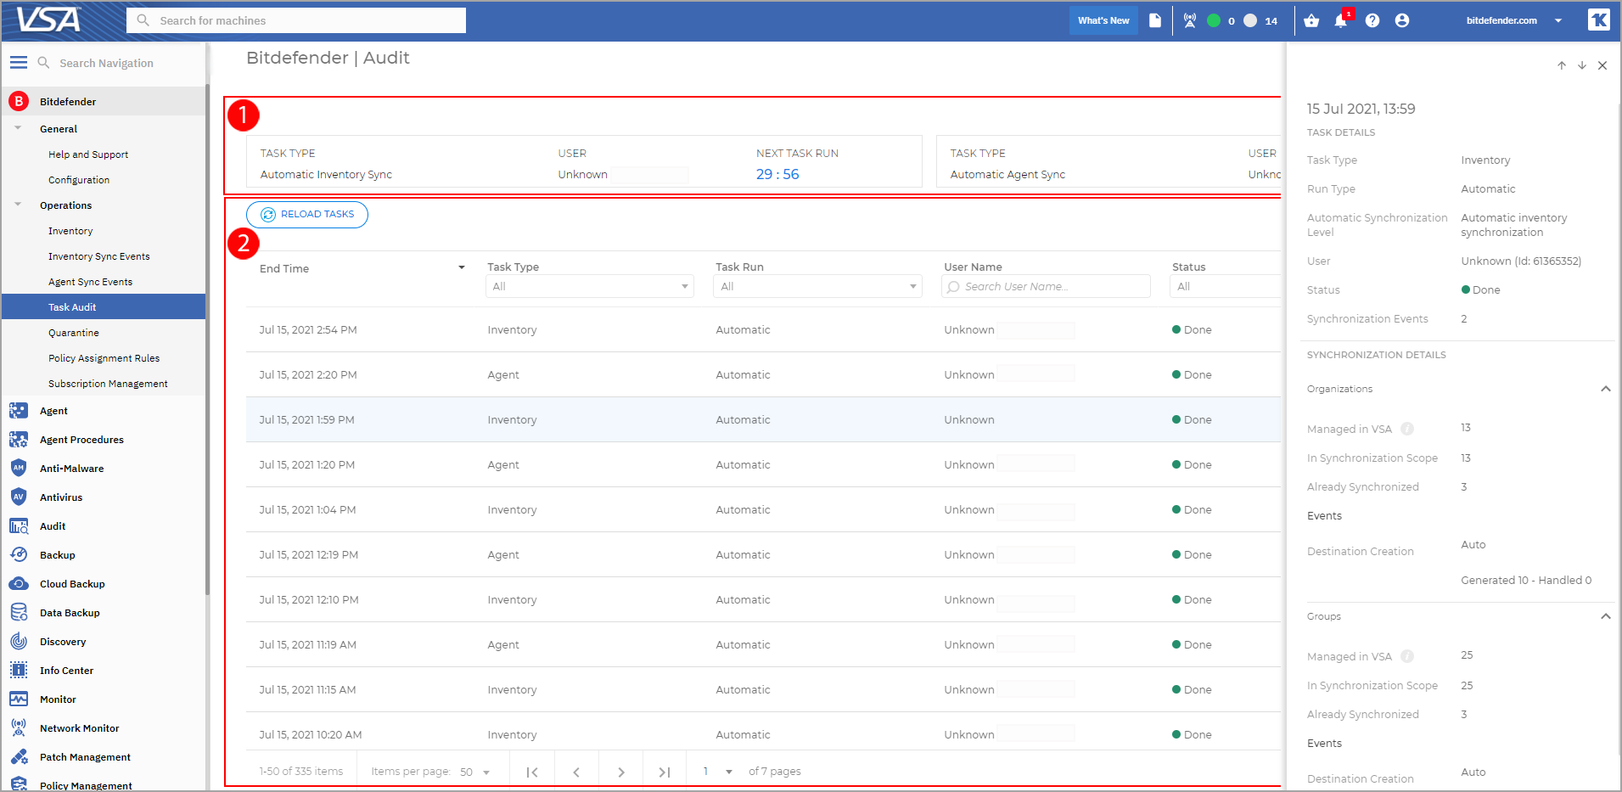1622x792 pixels.
Task: Open Quarantine in the sidebar
Action: point(74,333)
